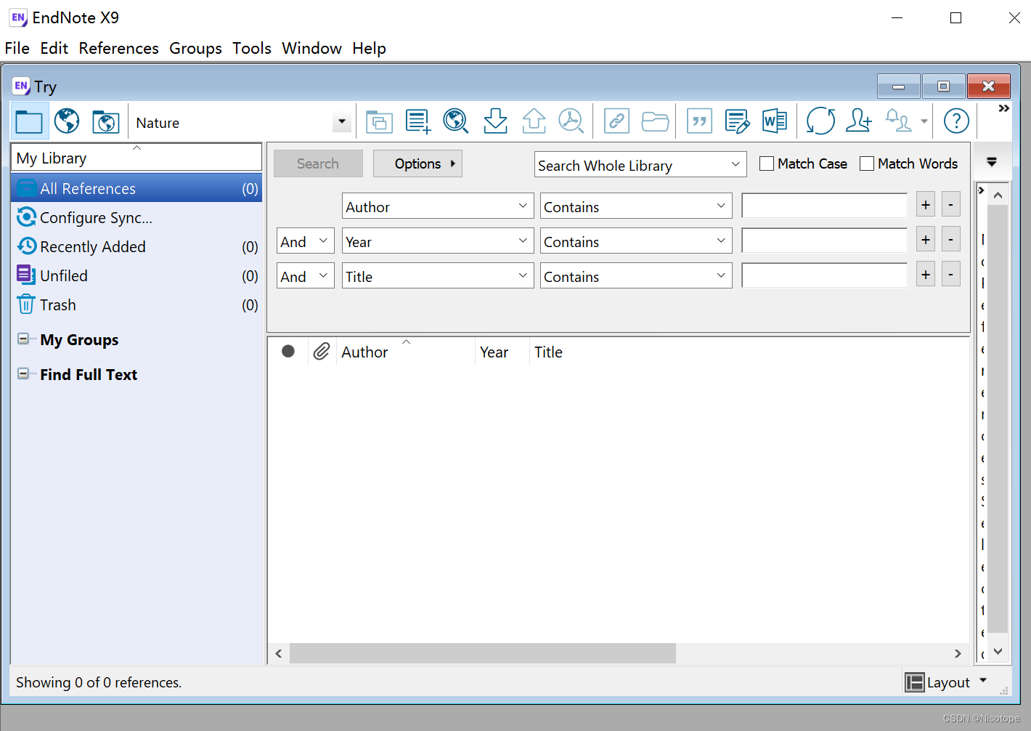1031x731 pixels.
Task: Collapse Find Full Text tree node
Action: [x=23, y=373]
